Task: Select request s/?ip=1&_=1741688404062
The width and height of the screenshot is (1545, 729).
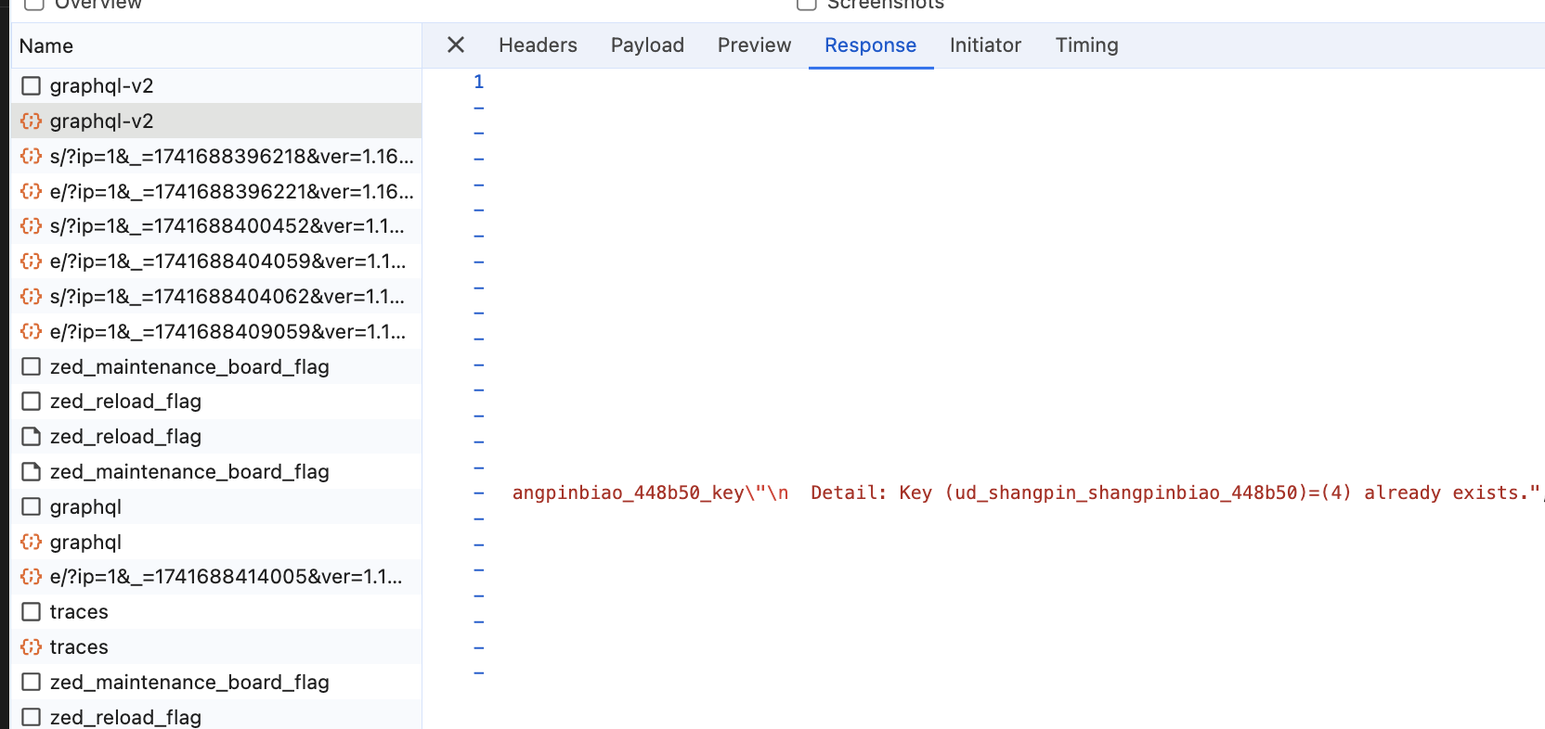Action: pyautogui.click(x=215, y=296)
